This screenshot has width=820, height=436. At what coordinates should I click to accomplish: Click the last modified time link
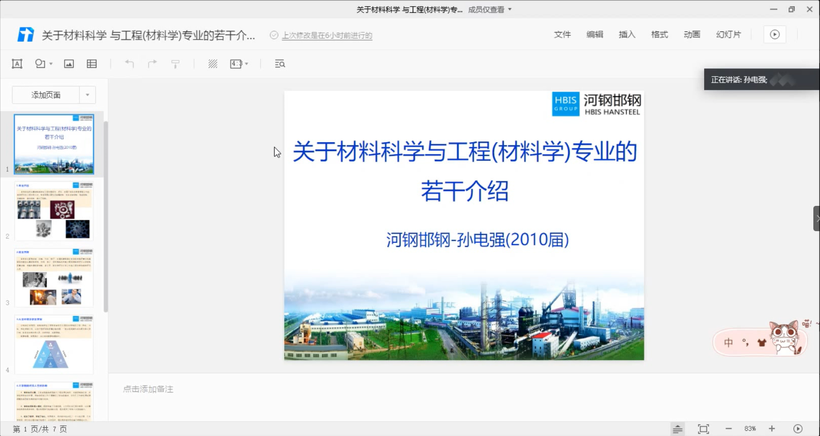pos(327,35)
